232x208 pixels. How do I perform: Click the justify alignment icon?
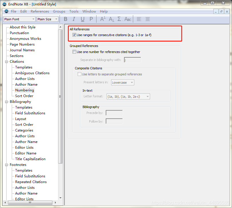[x=148, y=19]
